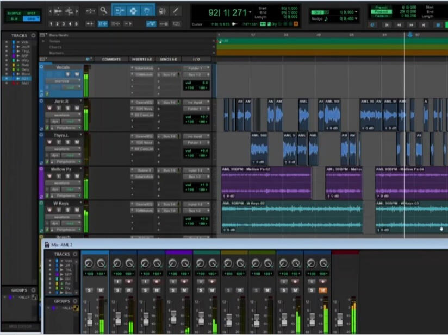
Task: Click the INSERTS A-E column header
Action: coord(142,59)
